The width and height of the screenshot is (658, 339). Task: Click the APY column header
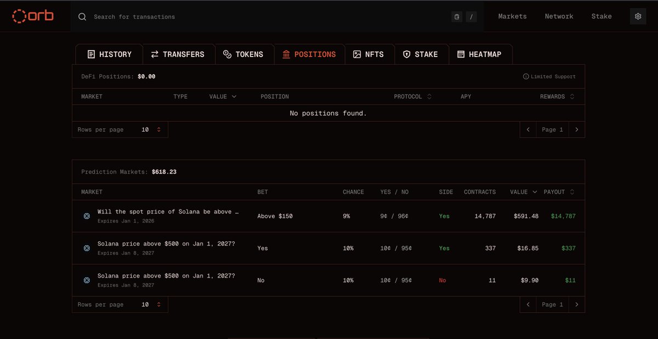pyautogui.click(x=466, y=97)
